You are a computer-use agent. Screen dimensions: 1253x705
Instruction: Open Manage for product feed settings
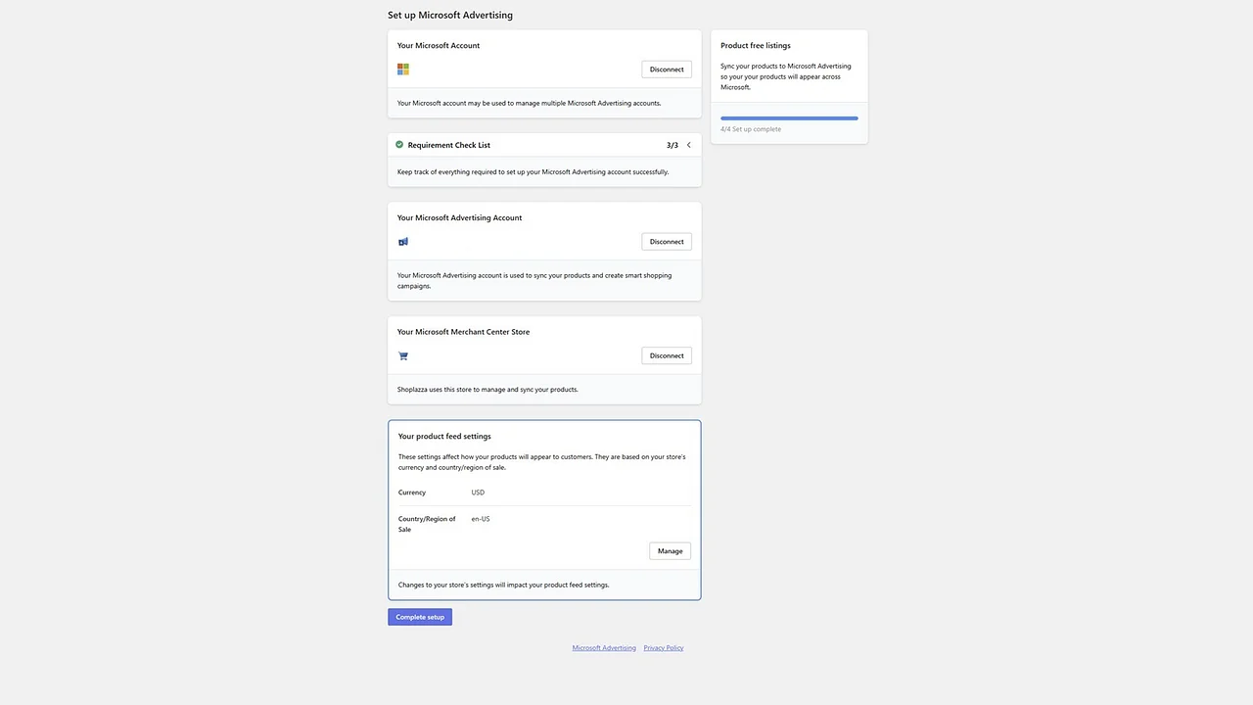pos(670,550)
